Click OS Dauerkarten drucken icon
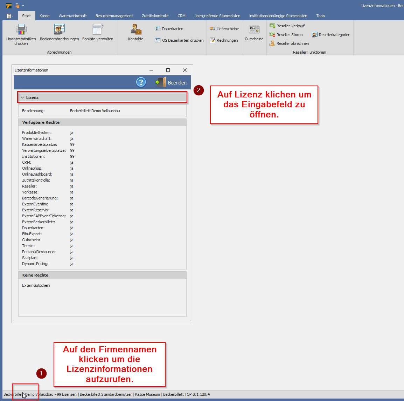Image resolution: width=404 pixels, height=401 pixels. pos(158,40)
